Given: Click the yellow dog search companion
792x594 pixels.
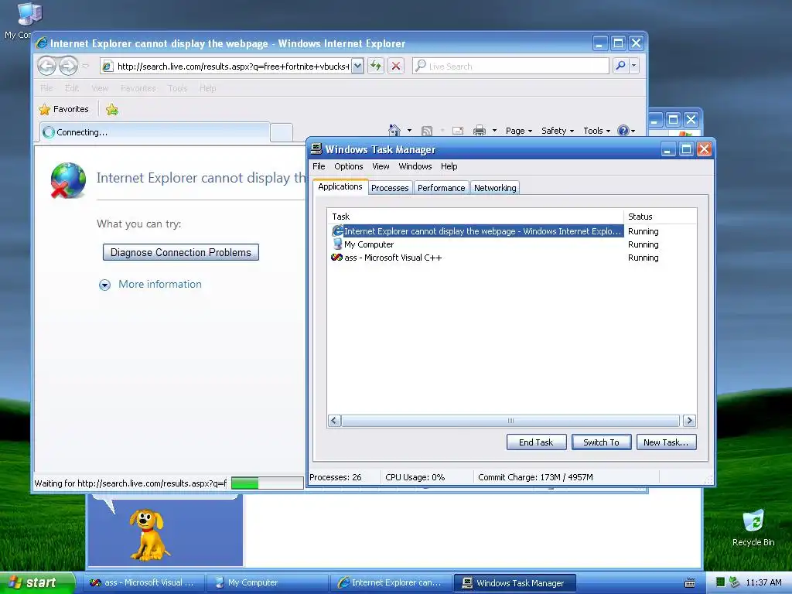Looking at the screenshot, I should tap(148, 534).
